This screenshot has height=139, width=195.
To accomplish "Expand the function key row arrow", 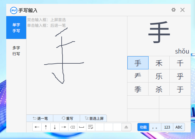I will point(126,127).
